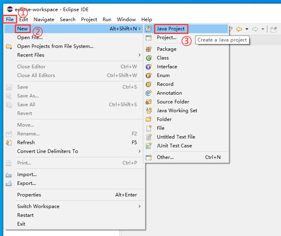
Task: Click the yellow back arrow in toolbar
Action: click(239, 29)
